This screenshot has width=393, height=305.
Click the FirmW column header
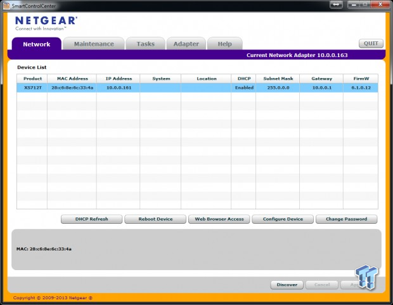click(x=361, y=79)
